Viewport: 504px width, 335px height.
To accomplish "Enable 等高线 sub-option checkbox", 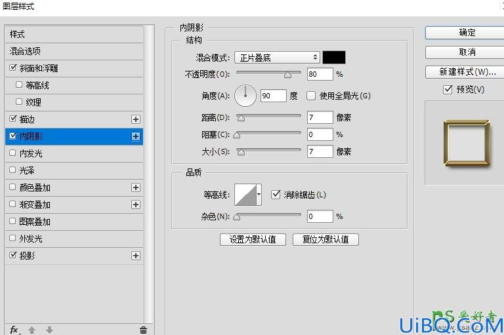I will point(19,85).
